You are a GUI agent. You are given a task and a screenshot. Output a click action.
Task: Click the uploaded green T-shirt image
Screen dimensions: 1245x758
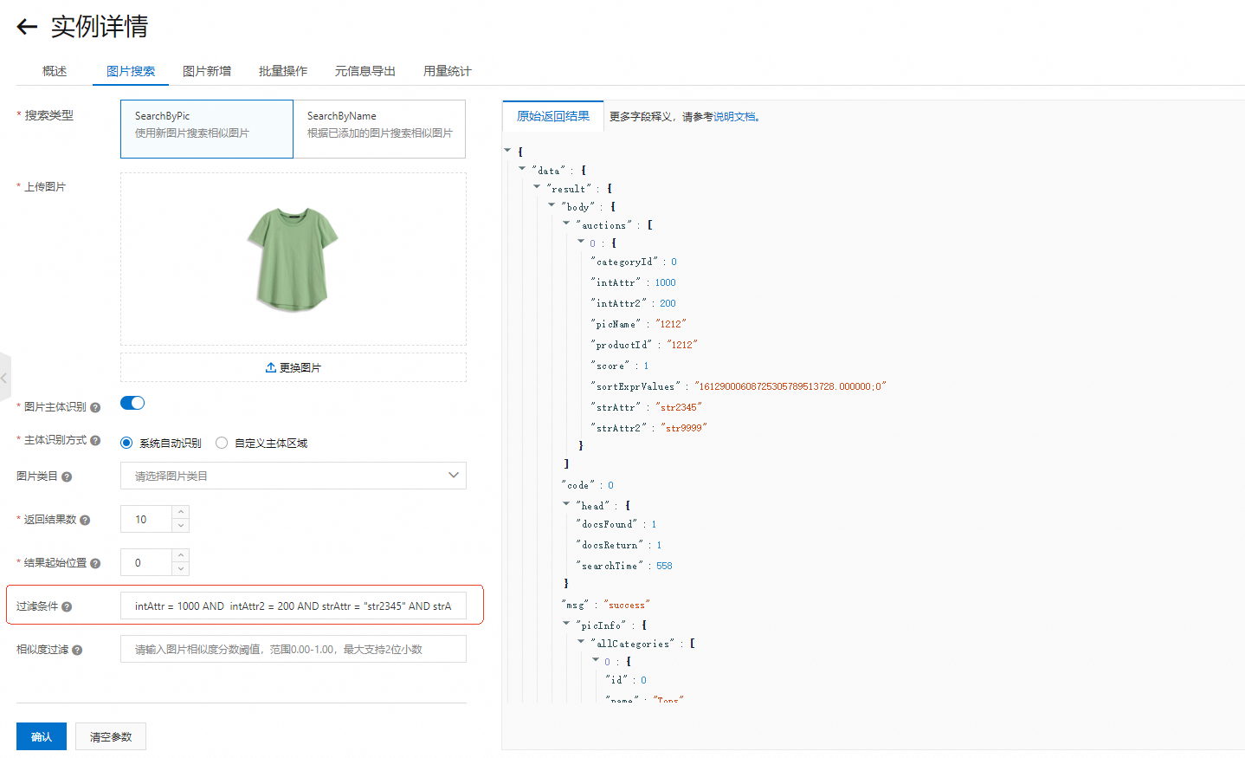293,259
